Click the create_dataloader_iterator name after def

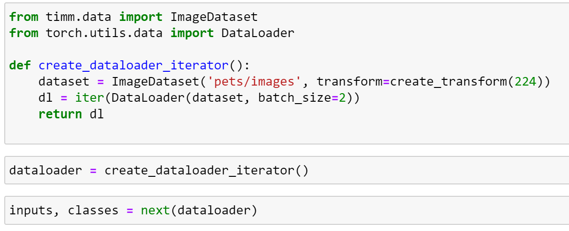click(134, 66)
